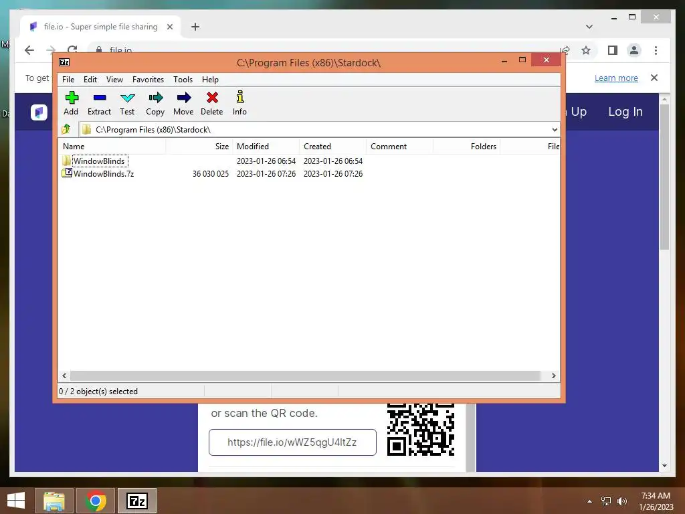Follow the Learn more link

(616, 78)
